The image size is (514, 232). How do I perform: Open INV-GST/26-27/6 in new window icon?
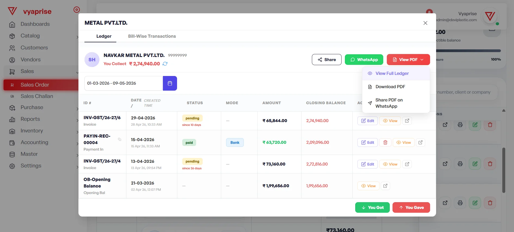tap(407, 121)
